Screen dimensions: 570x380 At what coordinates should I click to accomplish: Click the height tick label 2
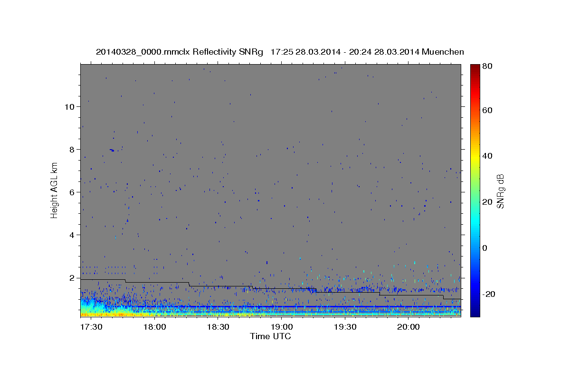coord(71,278)
